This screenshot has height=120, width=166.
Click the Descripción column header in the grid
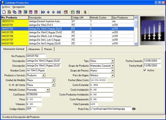click(x=50, y=17)
